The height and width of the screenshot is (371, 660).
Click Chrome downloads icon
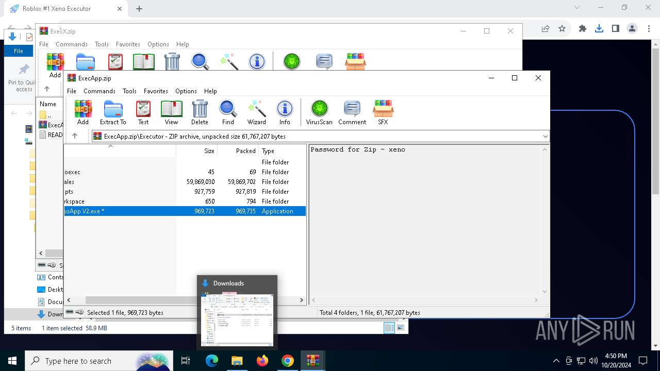599,29
